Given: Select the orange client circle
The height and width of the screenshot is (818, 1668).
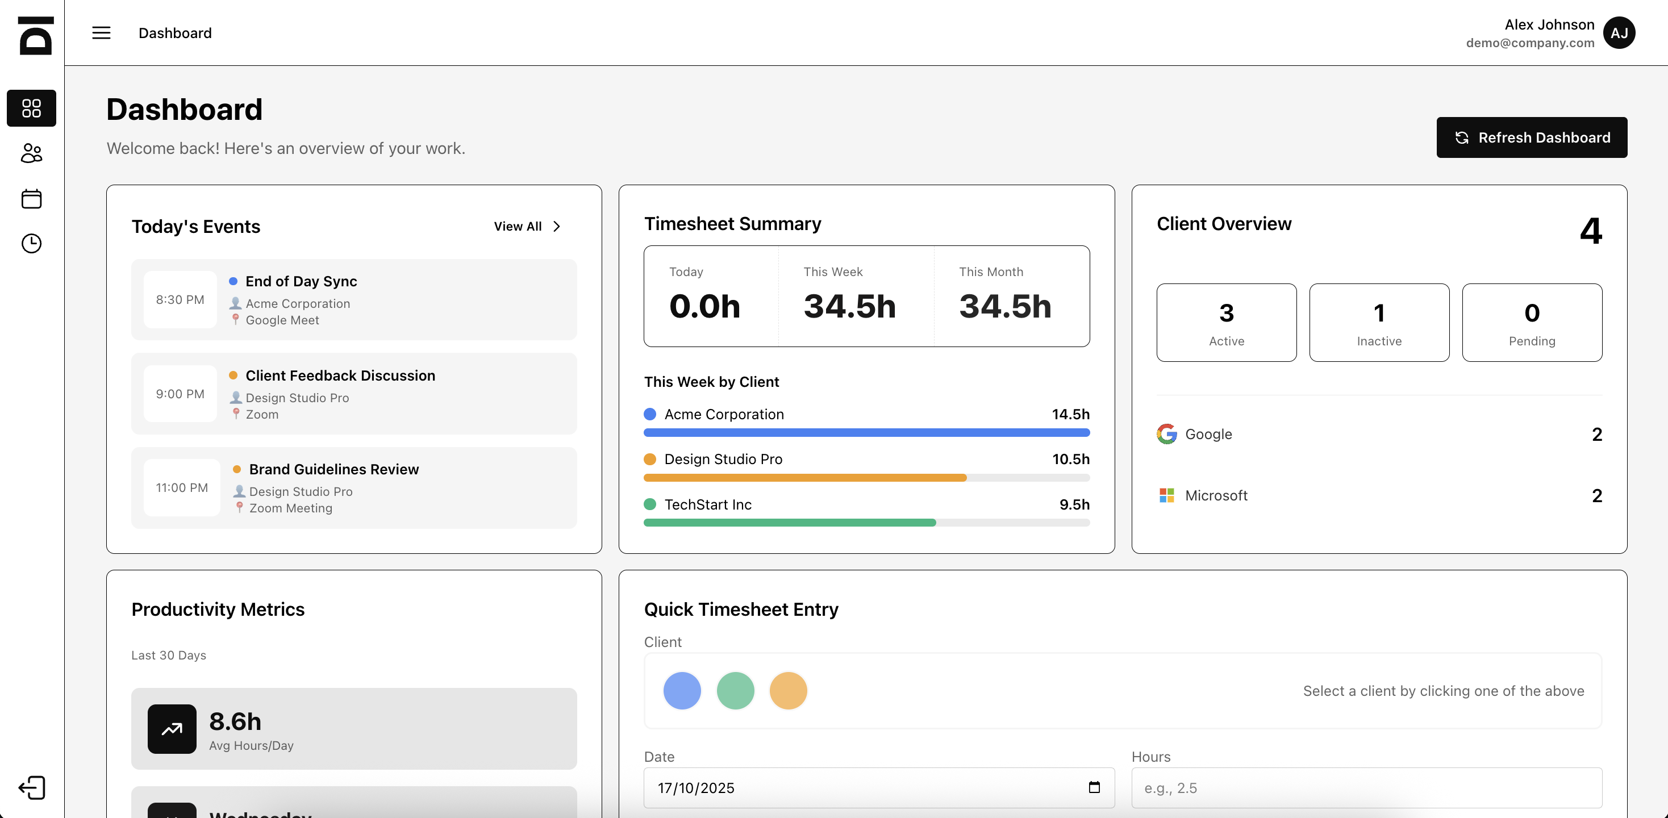Looking at the screenshot, I should pyautogui.click(x=787, y=690).
